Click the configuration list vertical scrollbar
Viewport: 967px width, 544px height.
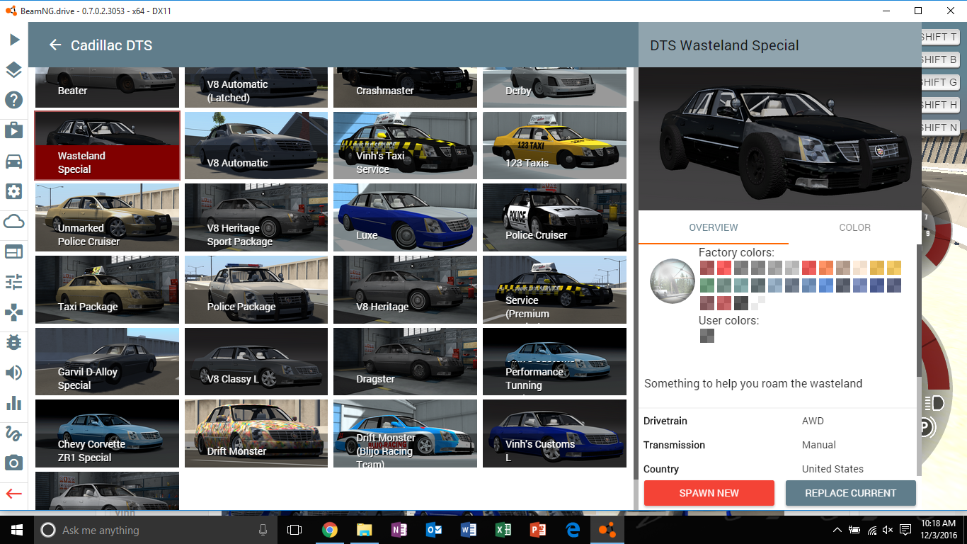pos(635,289)
